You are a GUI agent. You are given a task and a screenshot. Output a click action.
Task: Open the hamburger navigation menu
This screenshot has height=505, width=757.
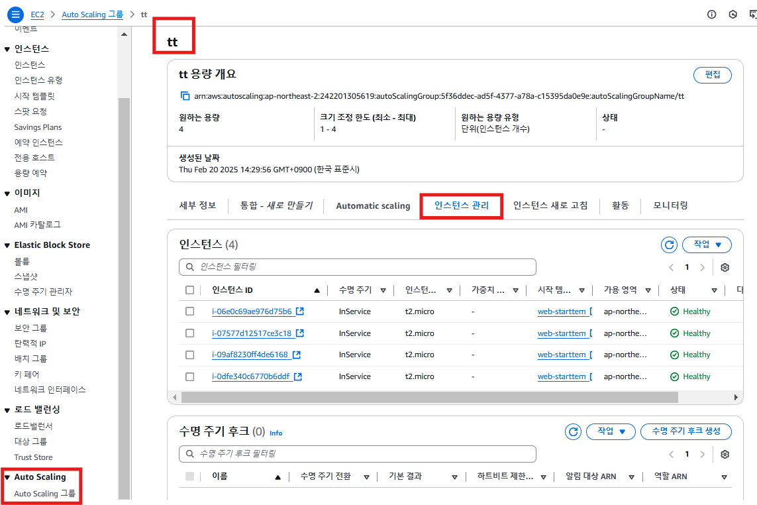click(15, 15)
